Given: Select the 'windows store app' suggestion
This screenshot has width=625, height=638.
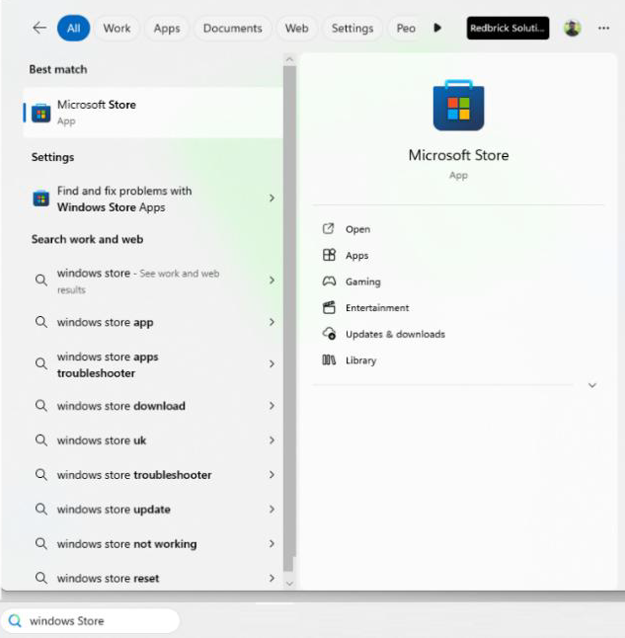Looking at the screenshot, I should [153, 322].
